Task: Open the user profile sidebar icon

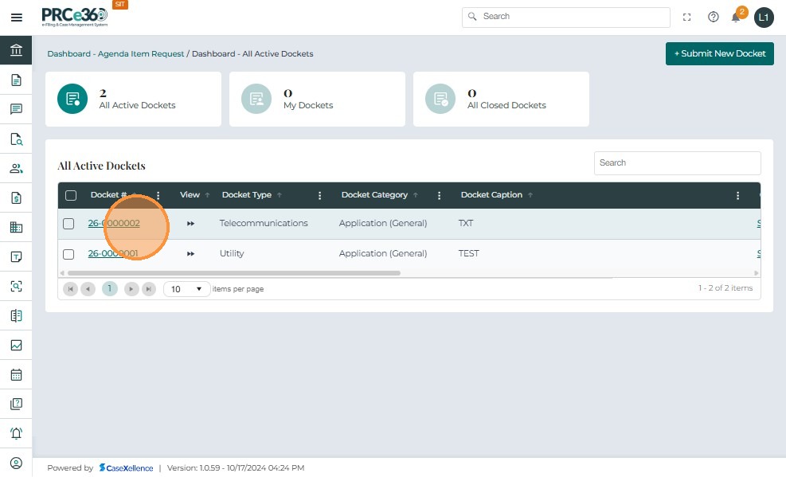Action: (16, 463)
